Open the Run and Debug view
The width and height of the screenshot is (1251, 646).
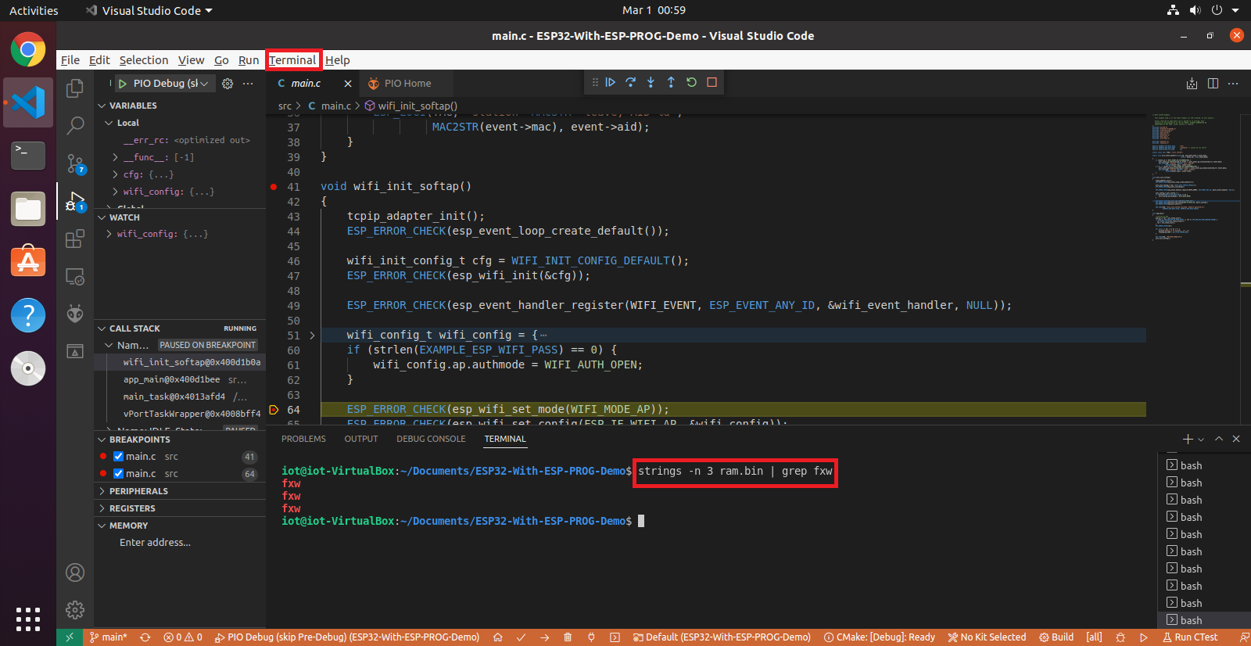pyautogui.click(x=75, y=201)
